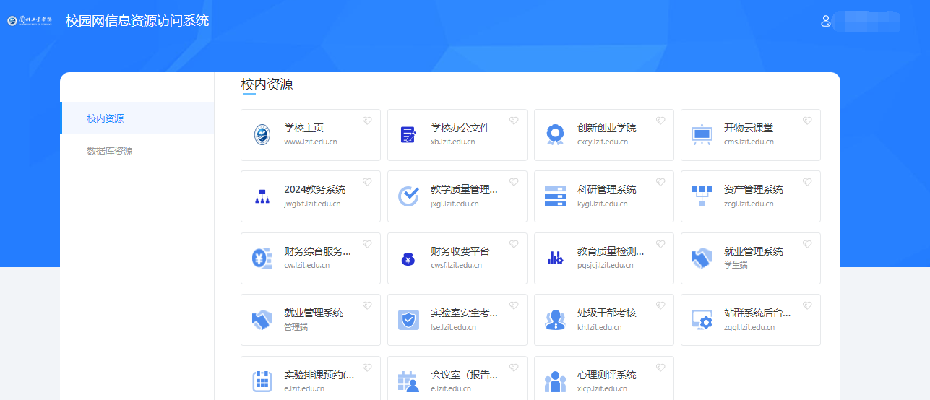Image resolution: width=930 pixels, height=400 pixels.
Task: Click the 2024教务系统 hierarchy icon
Action: coord(262,196)
